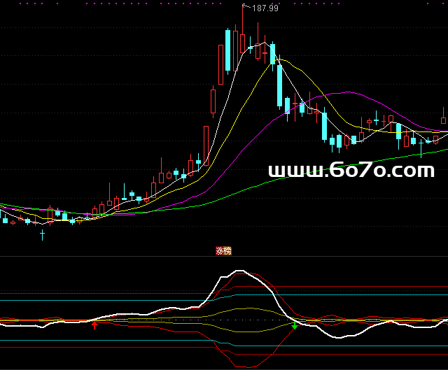Image resolution: width=448 pixels, height=370 pixels.
Task: Click the green sell arrow on indicator
Action: [x=295, y=325]
